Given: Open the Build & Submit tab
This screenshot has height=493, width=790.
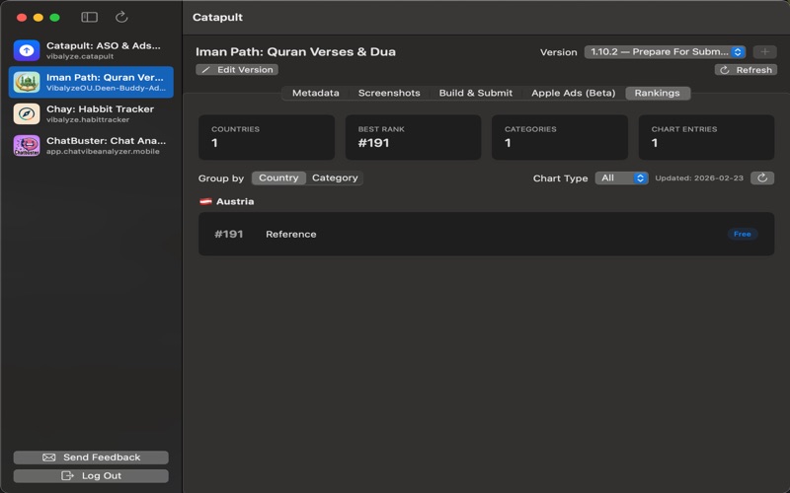Looking at the screenshot, I should (476, 93).
